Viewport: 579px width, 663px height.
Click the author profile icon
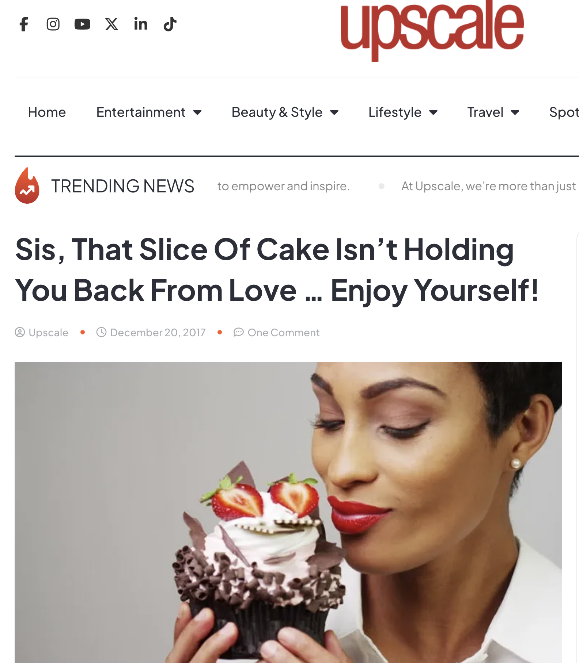click(20, 332)
